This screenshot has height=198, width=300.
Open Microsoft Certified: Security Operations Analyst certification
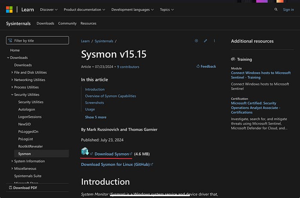pyautogui.click(x=255, y=108)
